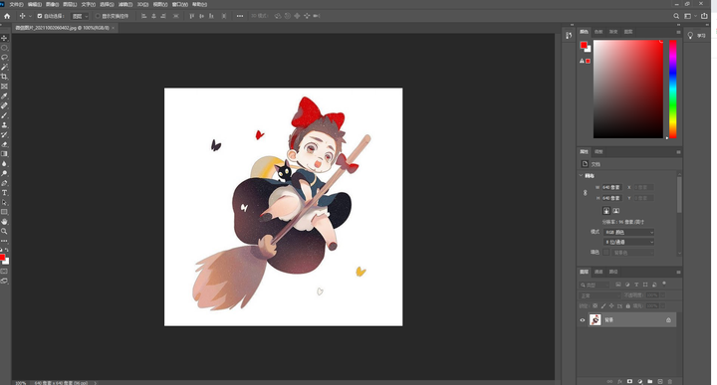Select the Gradient tool

[4, 154]
